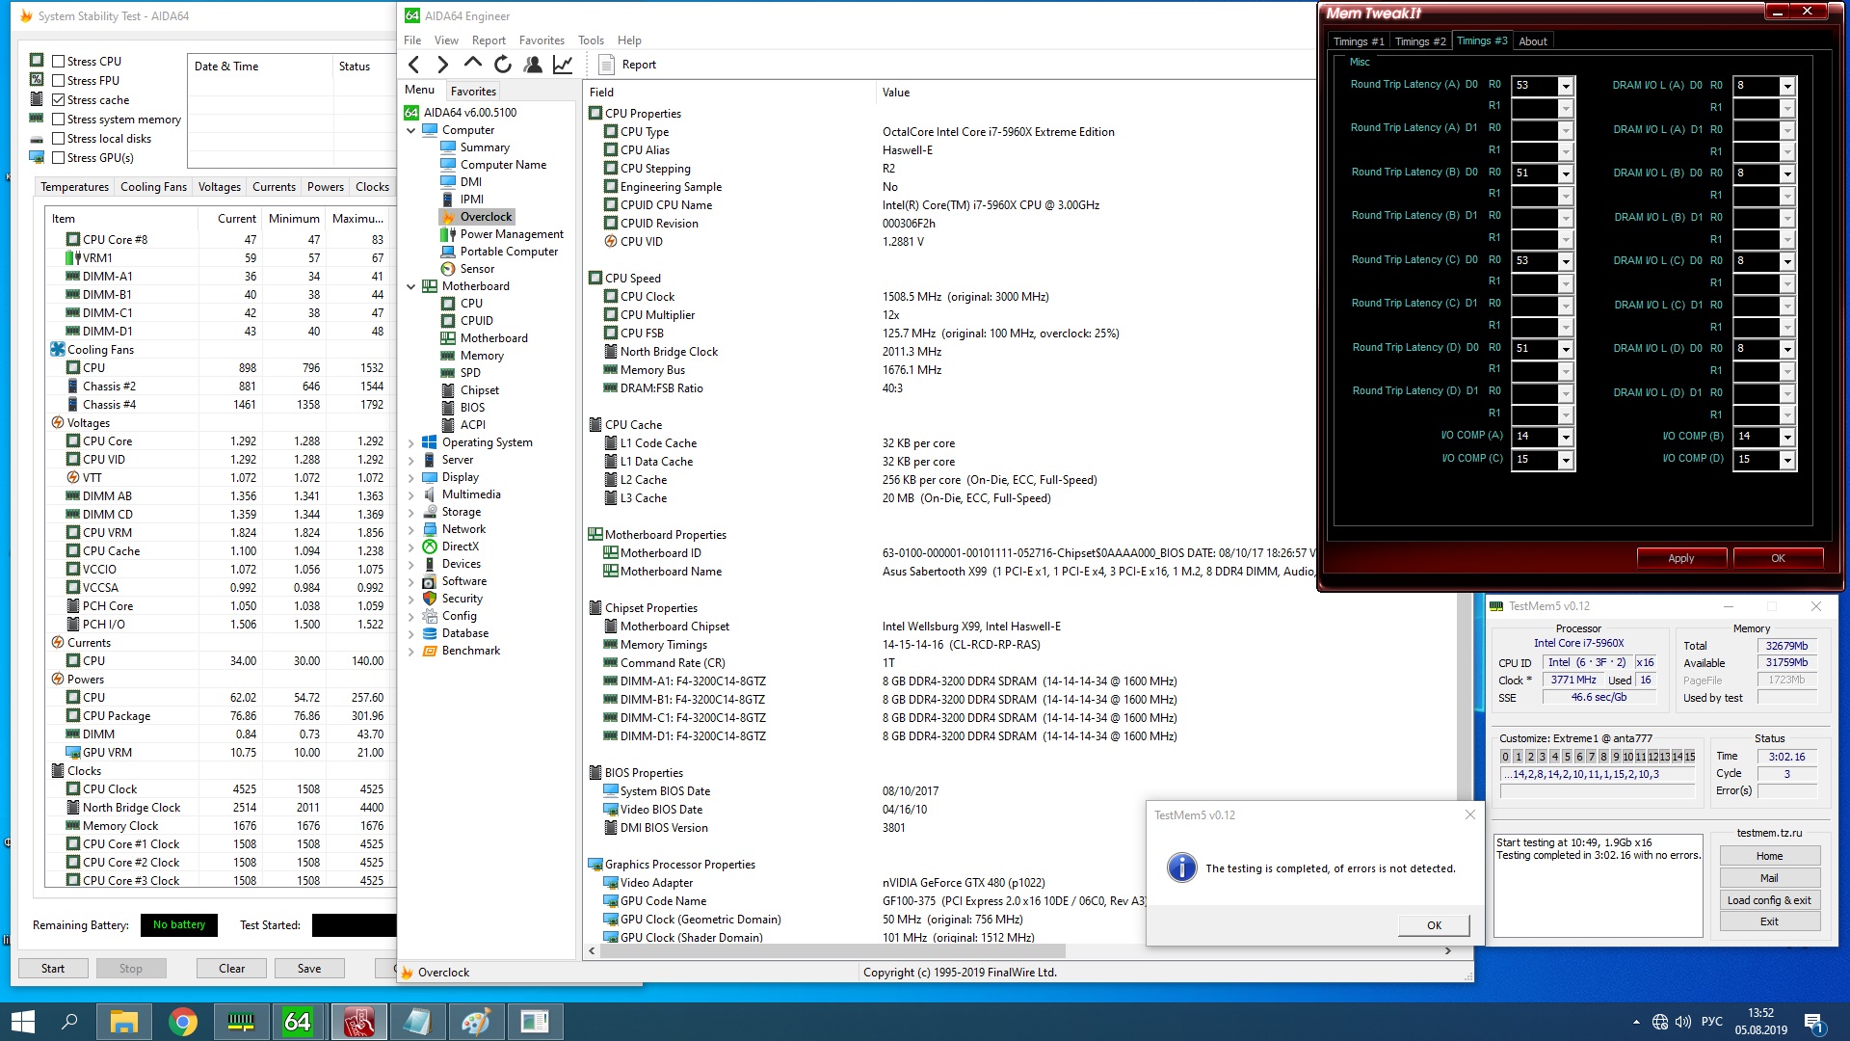Viewport: 1850px width, 1041px height.
Task: Switch to Timings #1 tab in MemTweakIt
Action: [1358, 41]
